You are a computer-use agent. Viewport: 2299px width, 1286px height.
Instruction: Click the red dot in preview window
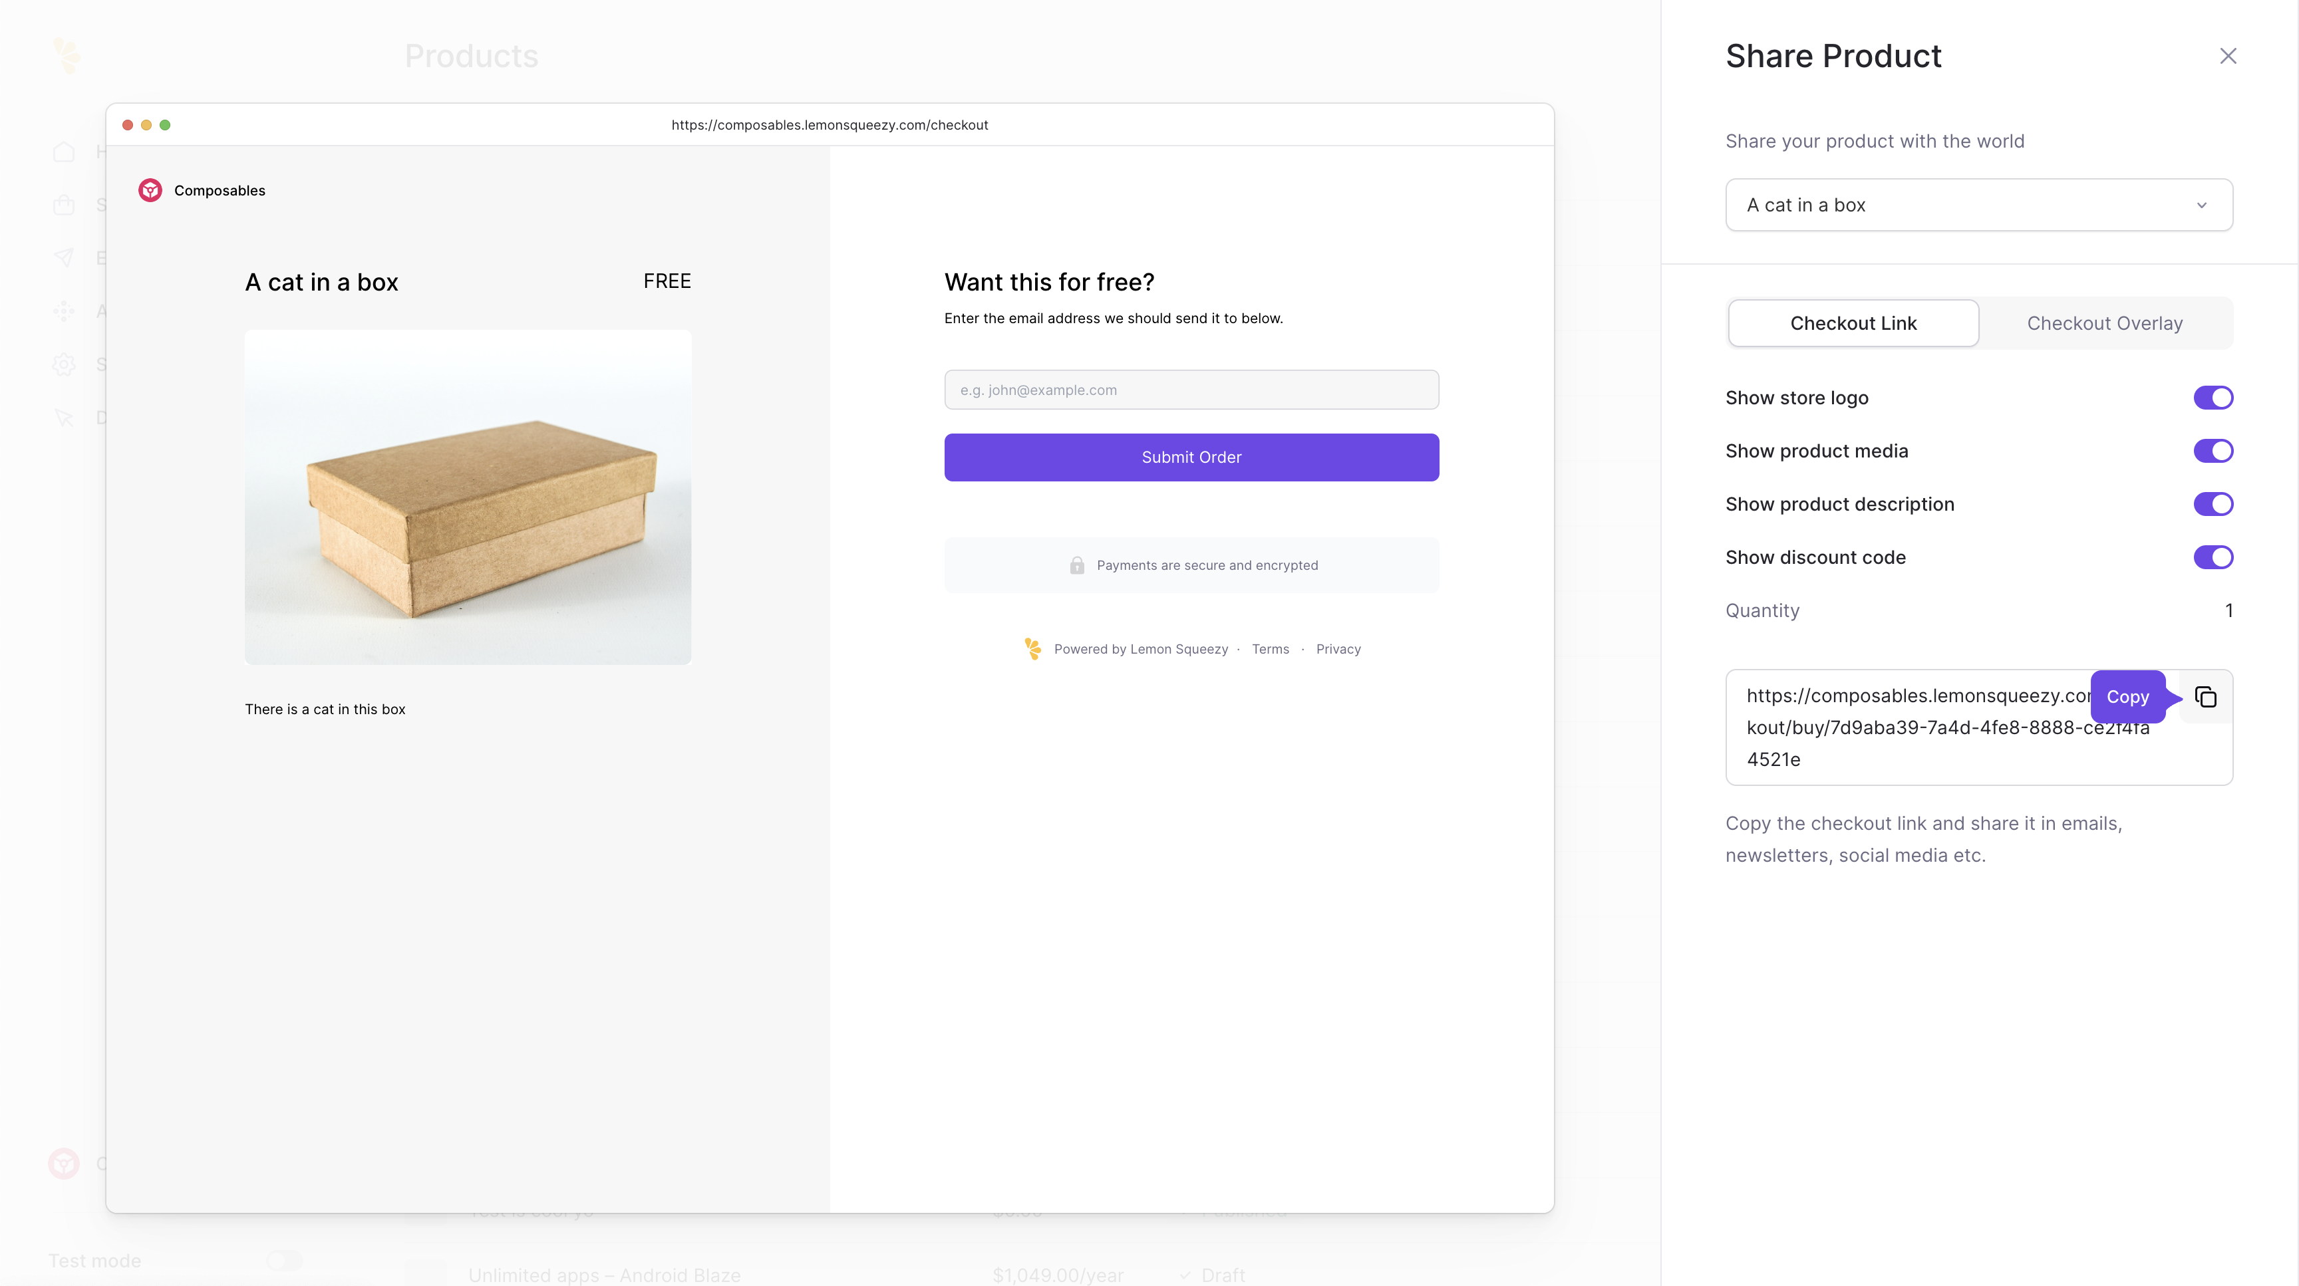[128, 125]
